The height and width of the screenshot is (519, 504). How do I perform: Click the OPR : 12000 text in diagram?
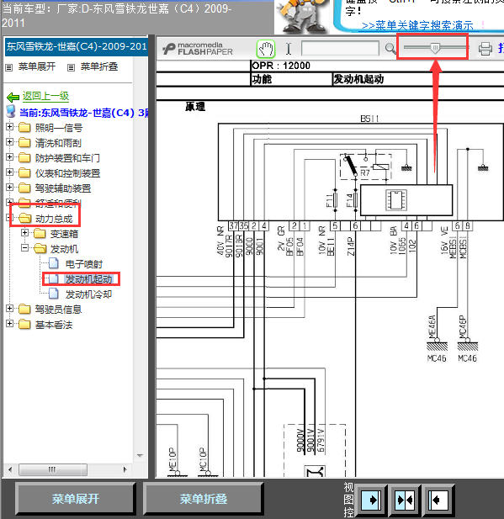[x=281, y=66]
